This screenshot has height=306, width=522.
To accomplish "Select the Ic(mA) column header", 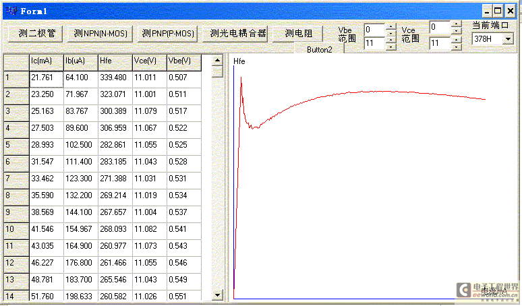I will [47, 63].
